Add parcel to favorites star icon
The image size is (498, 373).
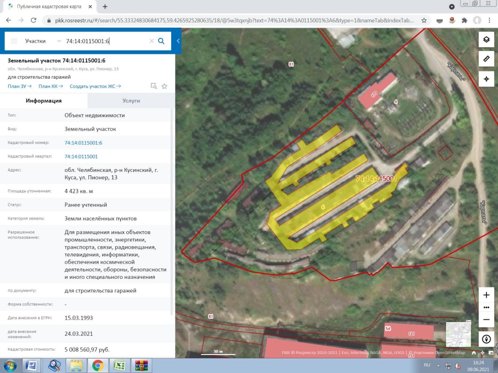tap(164, 86)
